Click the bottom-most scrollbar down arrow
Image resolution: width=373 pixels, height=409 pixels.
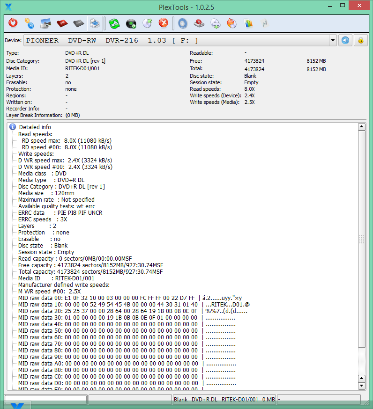point(361,386)
